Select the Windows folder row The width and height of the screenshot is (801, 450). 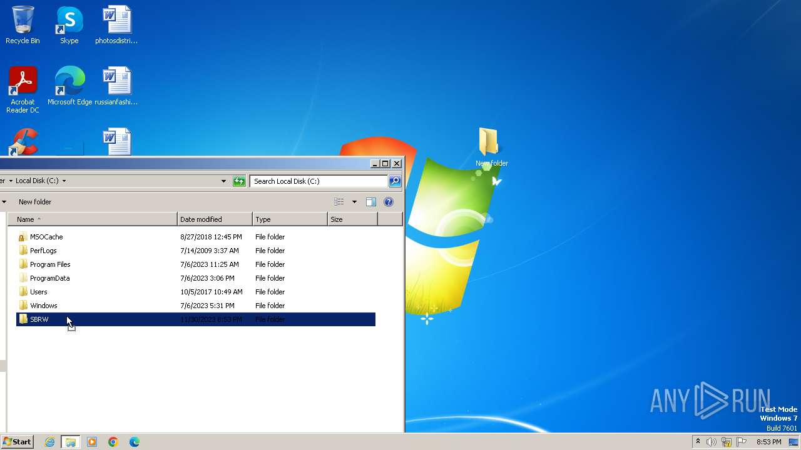pos(196,306)
